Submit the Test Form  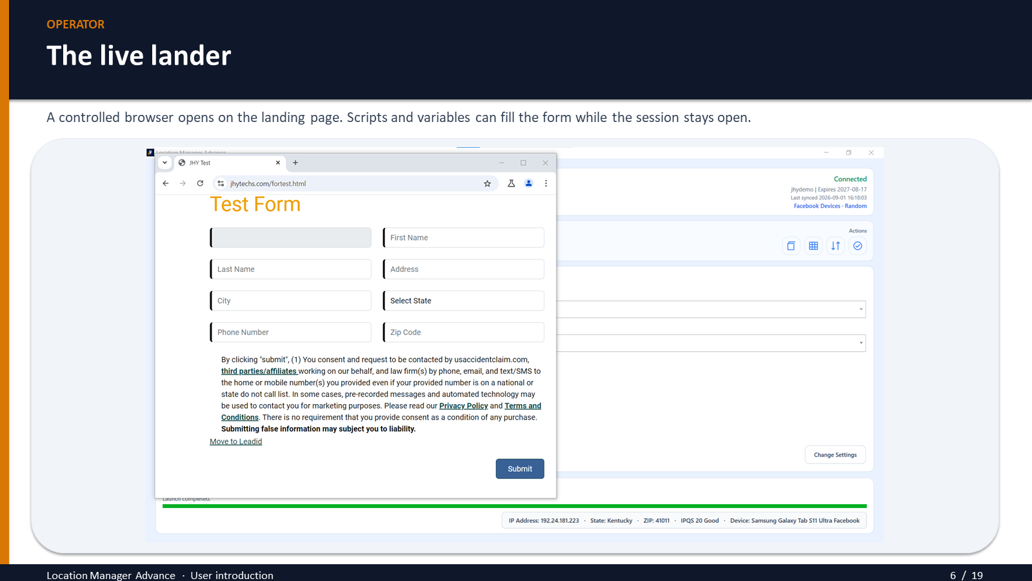coord(520,469)
